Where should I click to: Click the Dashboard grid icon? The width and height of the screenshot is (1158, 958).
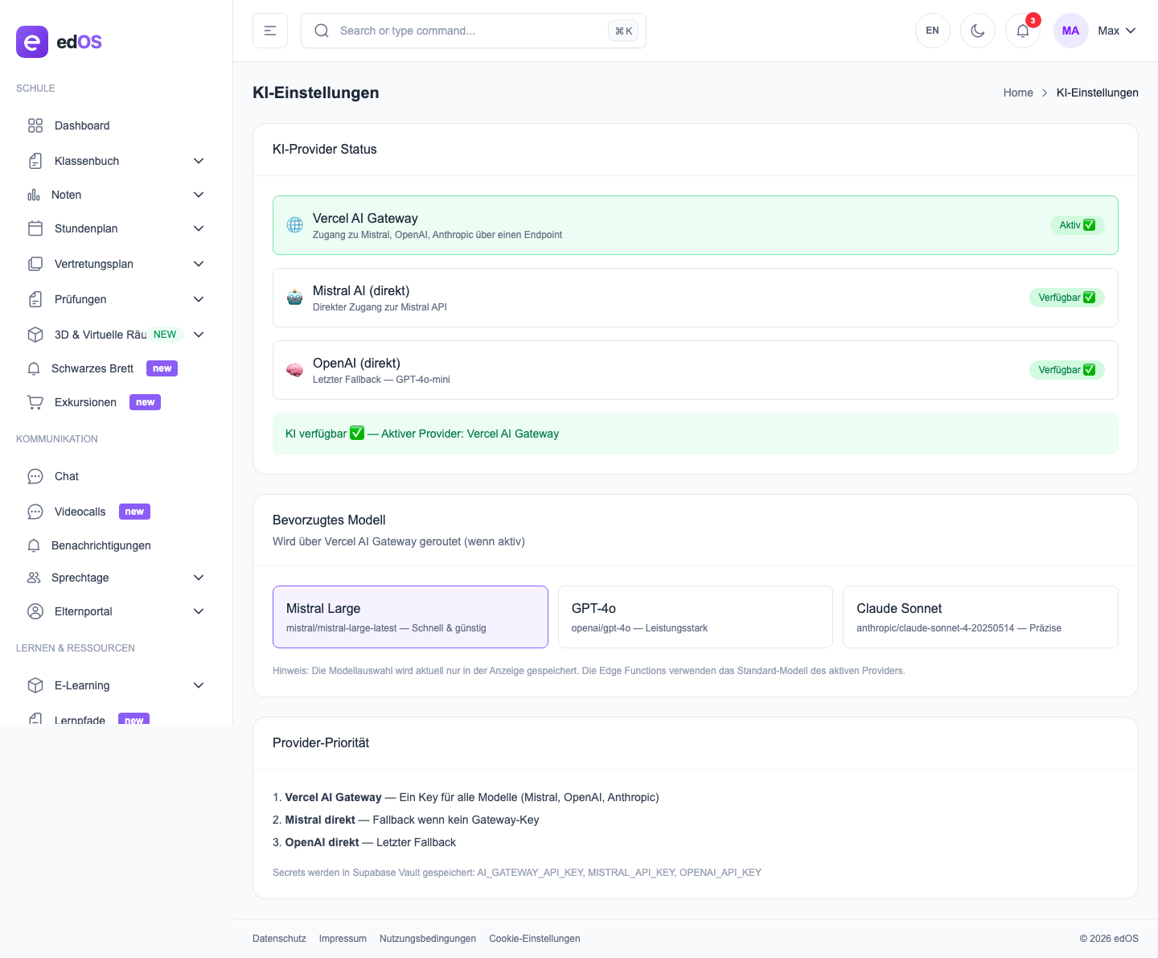(x=35, y=125)
